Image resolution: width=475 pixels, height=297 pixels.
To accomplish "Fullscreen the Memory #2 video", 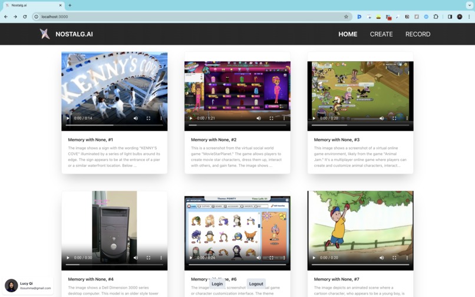I will tap(272, 118).
